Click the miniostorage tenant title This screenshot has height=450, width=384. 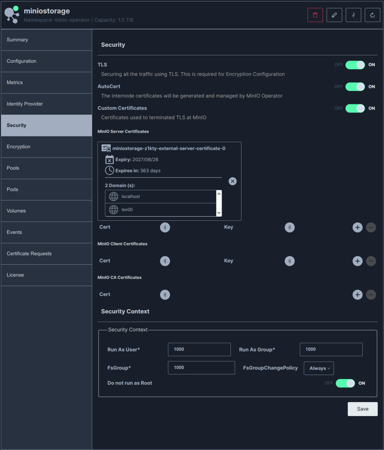click(x=47, y=11)
